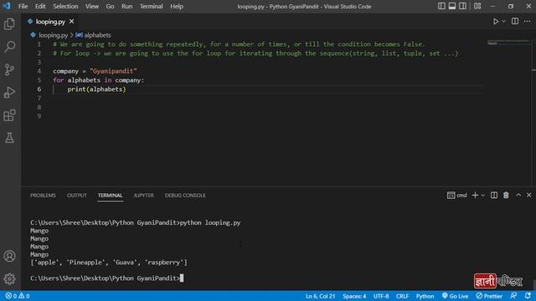Open the Terminal menu
This screenshot has height=301, width=536.
point(151,6)
